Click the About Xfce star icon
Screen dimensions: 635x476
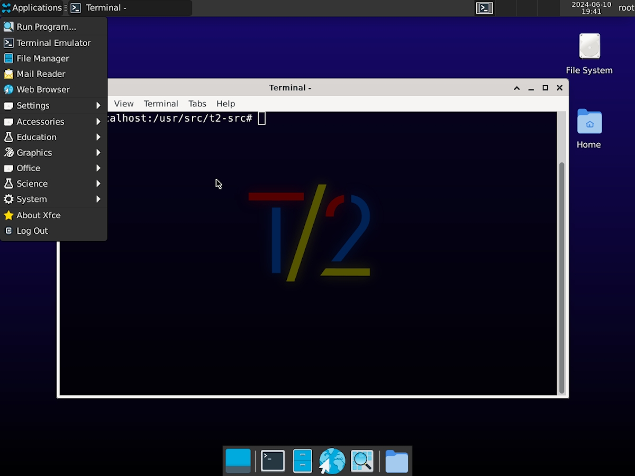coord(8,215)
